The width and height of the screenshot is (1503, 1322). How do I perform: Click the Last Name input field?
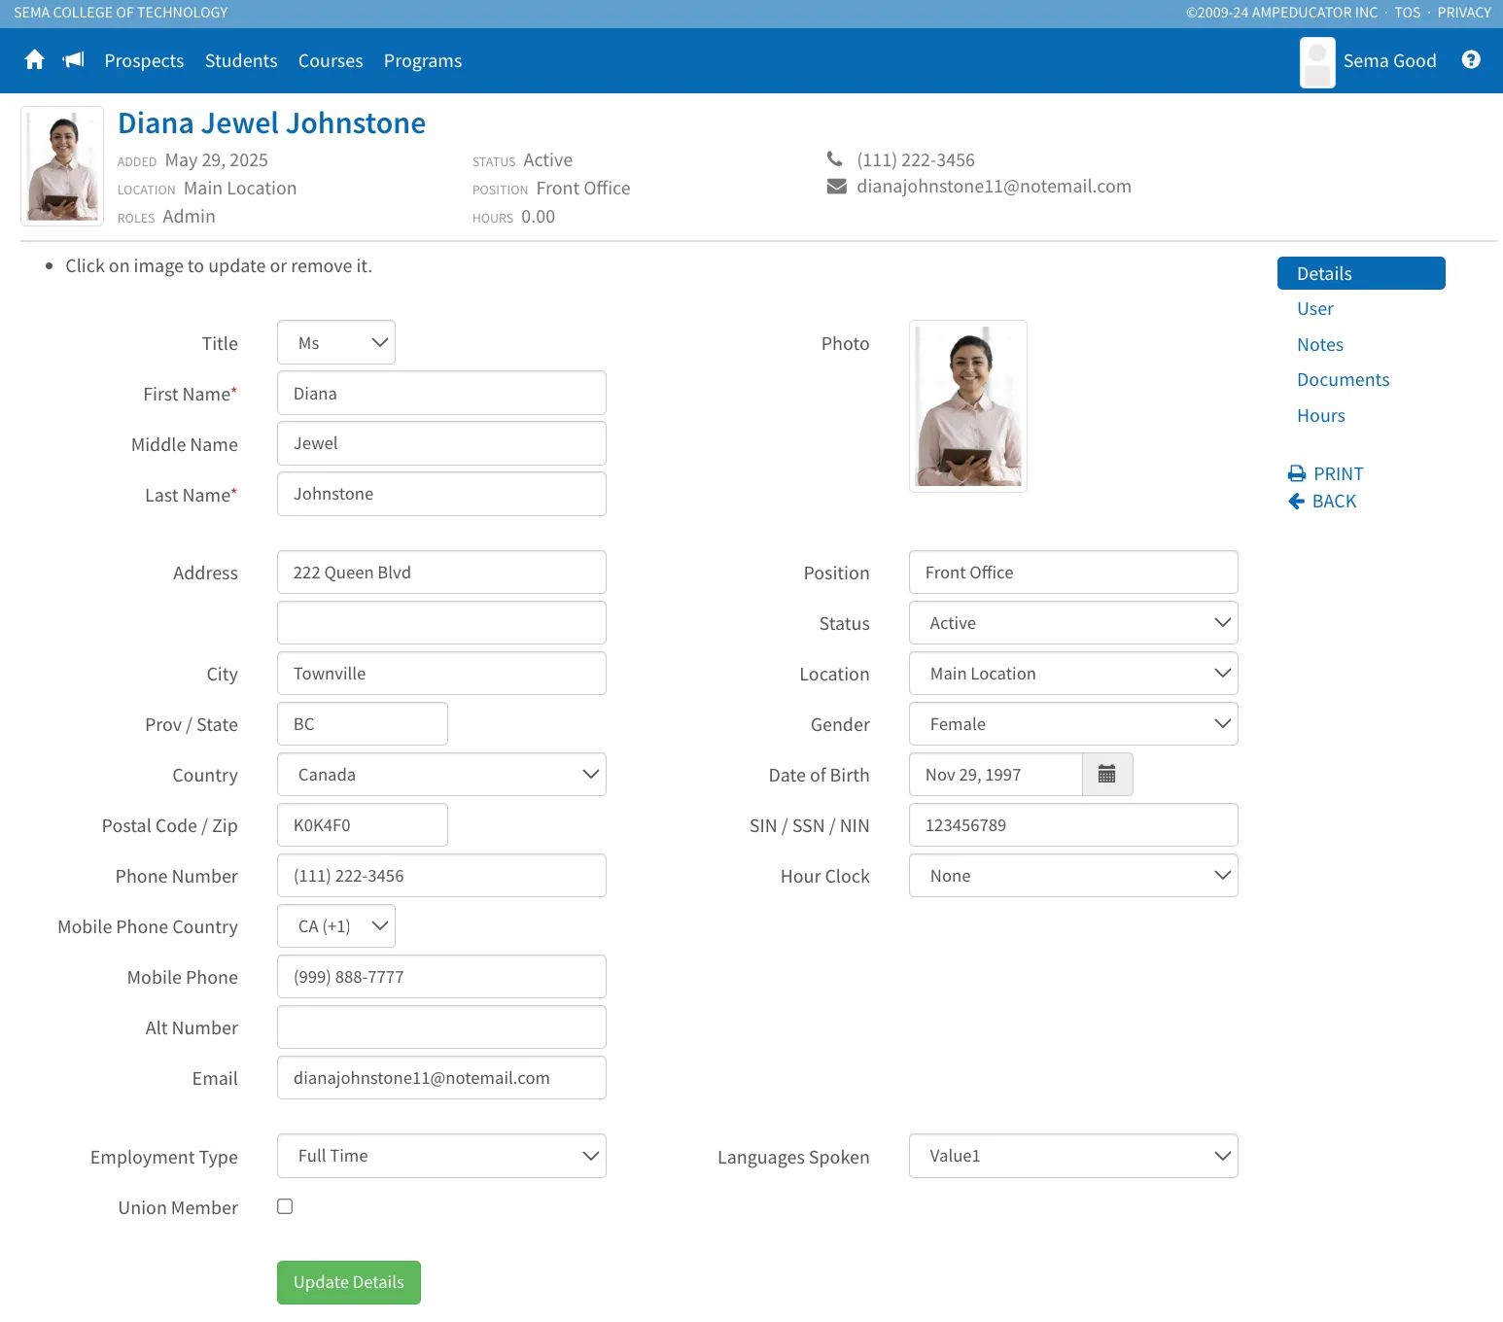[441, 494]
